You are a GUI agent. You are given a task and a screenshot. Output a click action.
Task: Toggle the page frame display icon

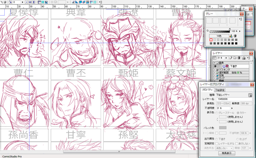tap(39, 2)
